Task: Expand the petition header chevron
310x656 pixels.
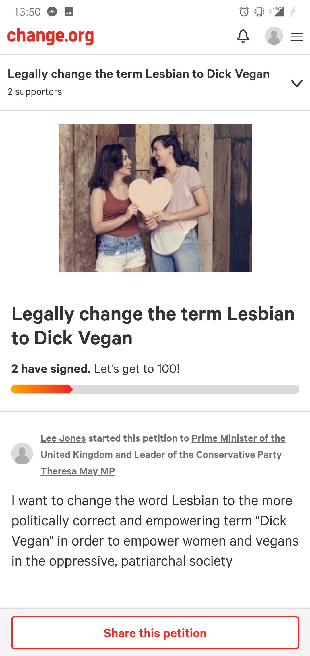Action: click(297, 83)
